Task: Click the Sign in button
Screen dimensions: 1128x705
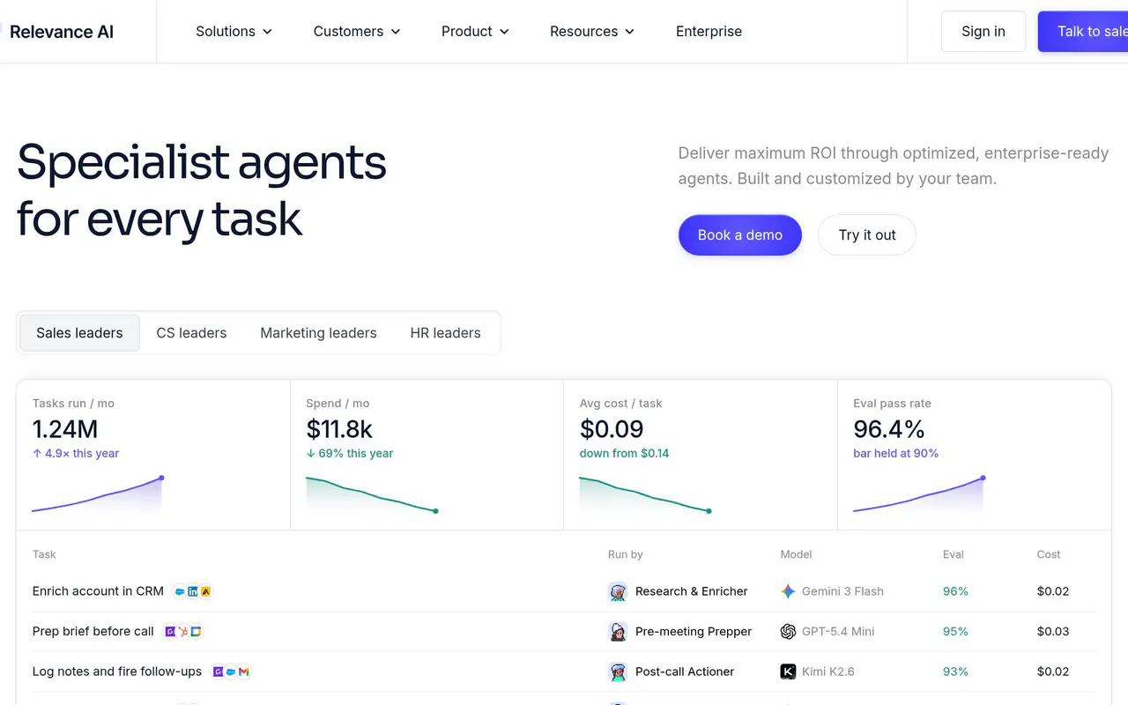Action: coord(983,32)
